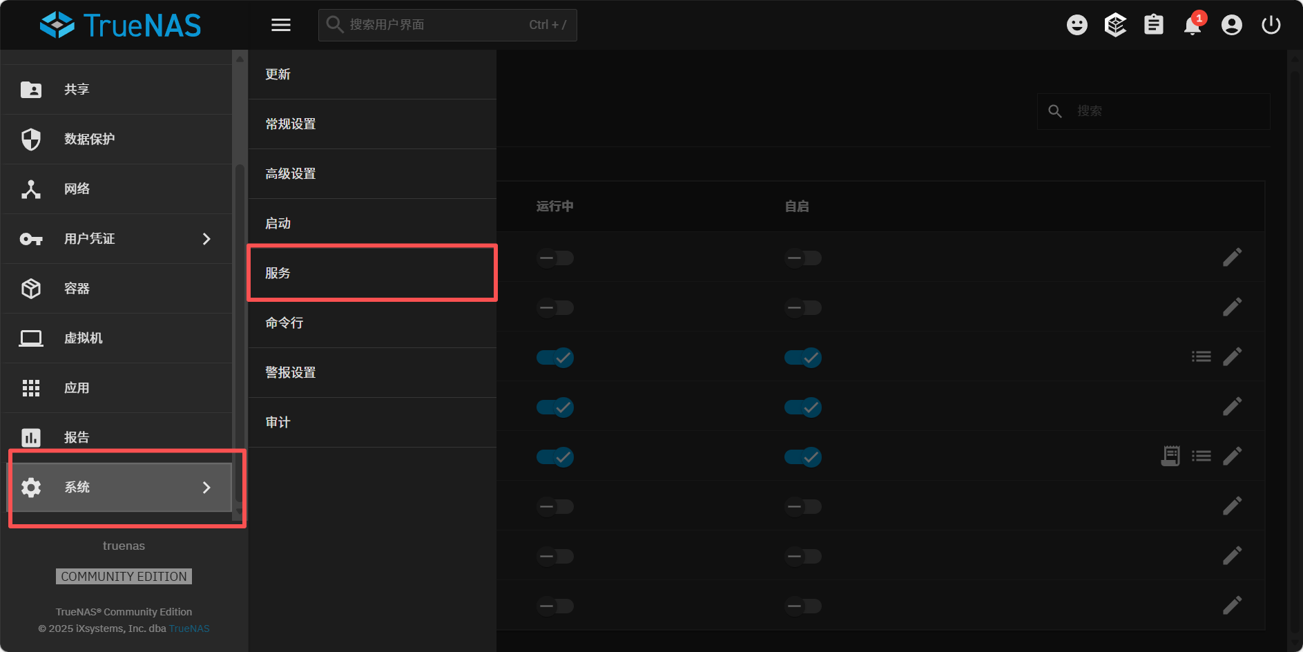This screenshot has height=652, width=1303.
Task: Expand the 用户凭证 submenu arrow
Action: tap(206, 239)
